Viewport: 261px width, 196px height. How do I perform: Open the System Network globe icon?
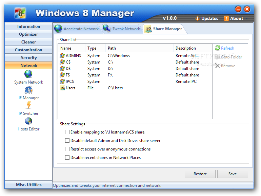tap(28, 74)
